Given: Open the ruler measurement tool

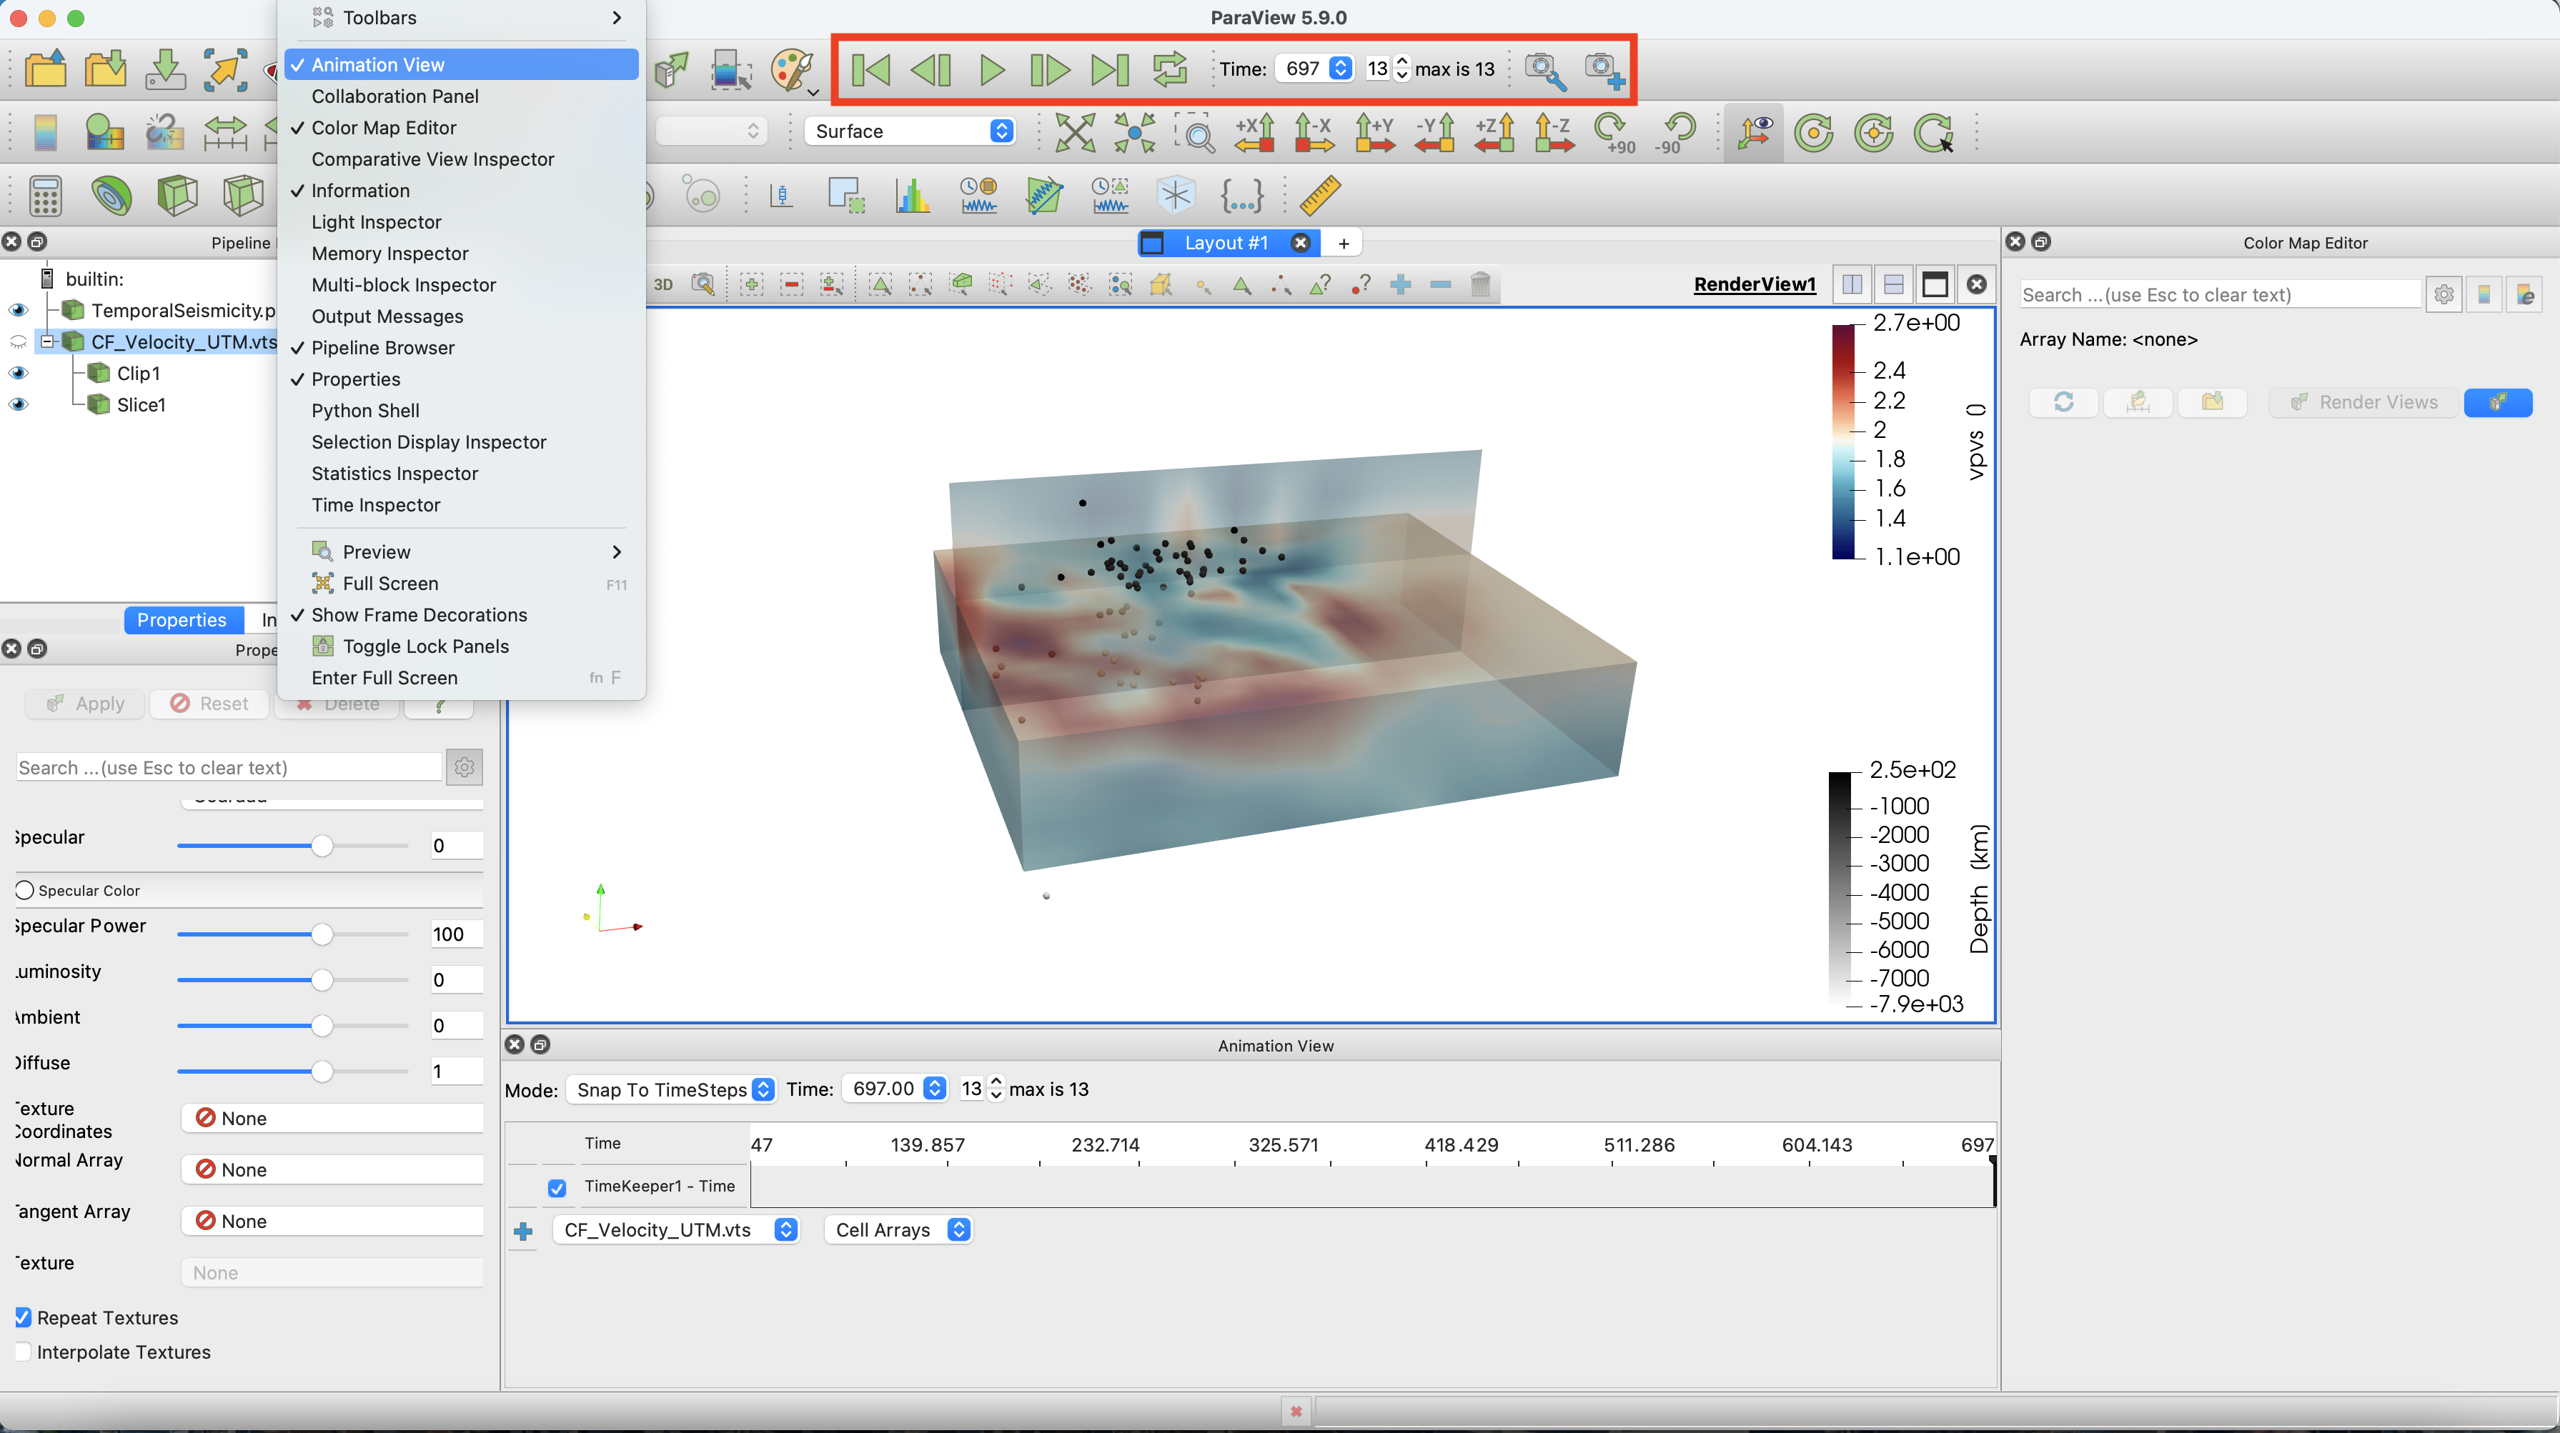Looking at the screenshot, I should [1320, 196].
